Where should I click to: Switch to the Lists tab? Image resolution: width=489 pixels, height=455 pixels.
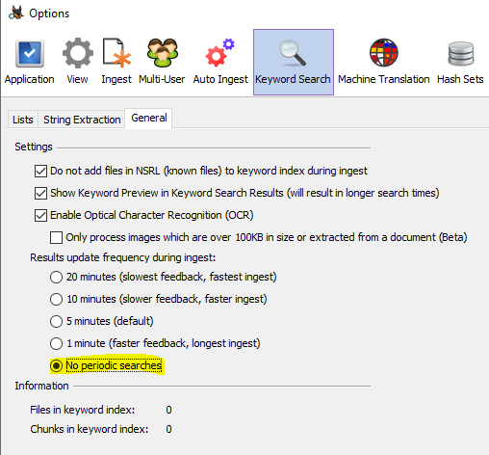(23, 120)
